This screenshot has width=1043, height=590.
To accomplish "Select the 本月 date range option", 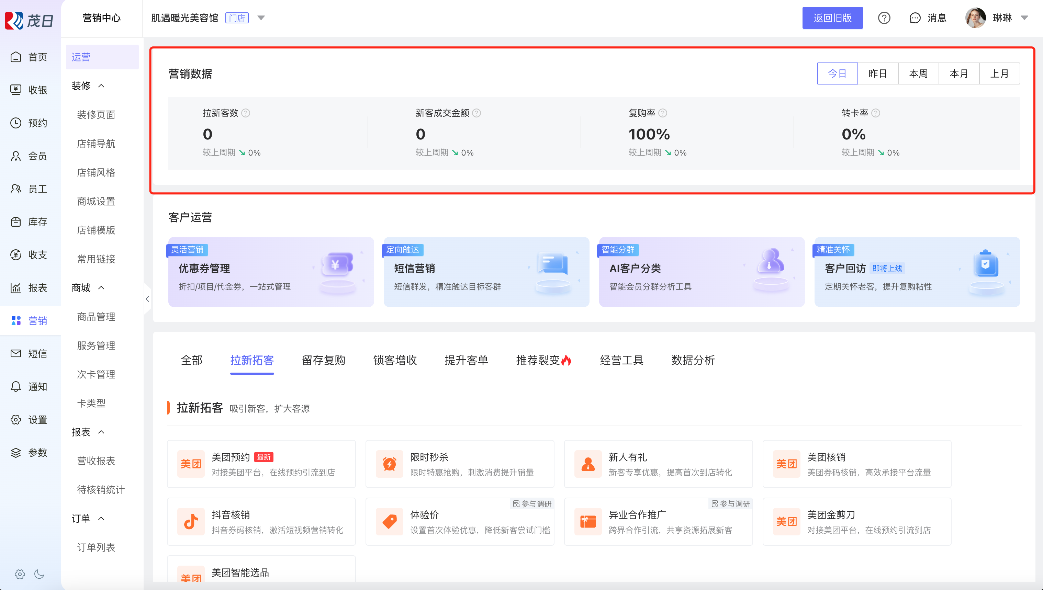I will [959, 73].
